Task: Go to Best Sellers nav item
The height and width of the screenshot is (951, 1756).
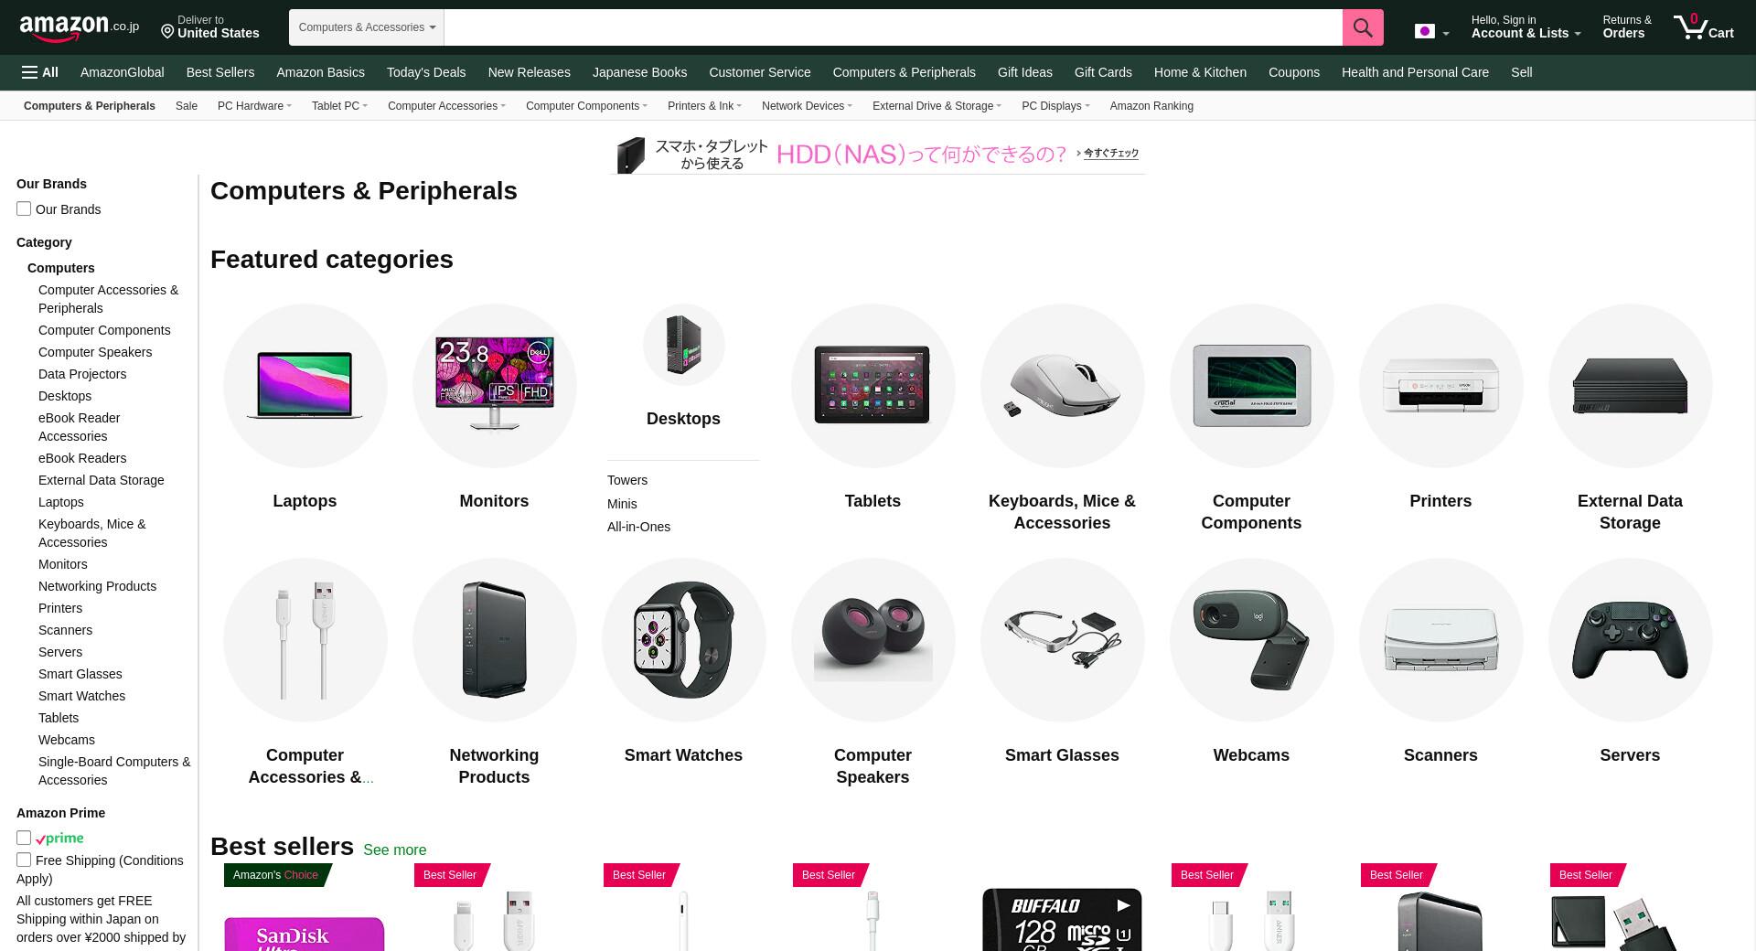Action: pos(220,72)
